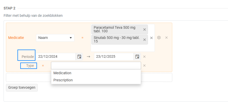Open the end date calendar picker
The image size is (228, 103).
coord(137,57)
